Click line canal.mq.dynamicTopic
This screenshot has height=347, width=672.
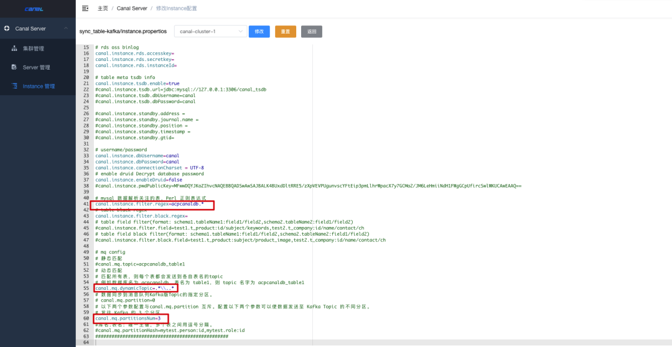click(x=134, y=289)
